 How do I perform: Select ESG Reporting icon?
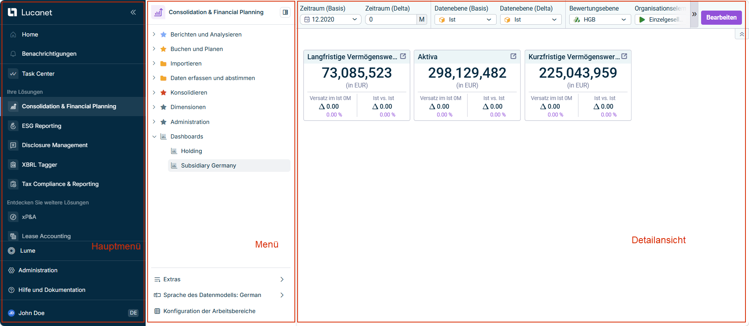13,126
